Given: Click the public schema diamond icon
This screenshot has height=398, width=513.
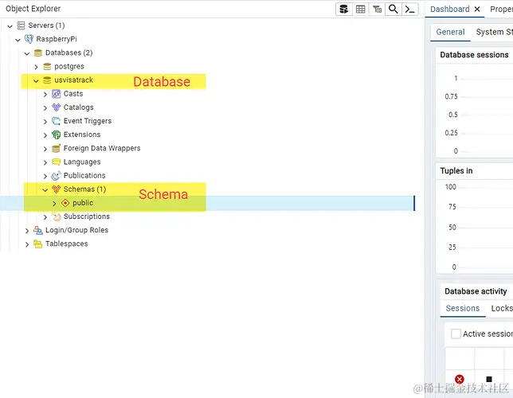Looking at the screenshot, I should click(x=65, y=203).
